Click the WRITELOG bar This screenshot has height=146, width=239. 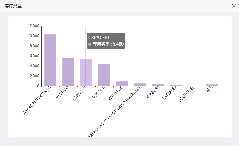(x=122, y=84)
